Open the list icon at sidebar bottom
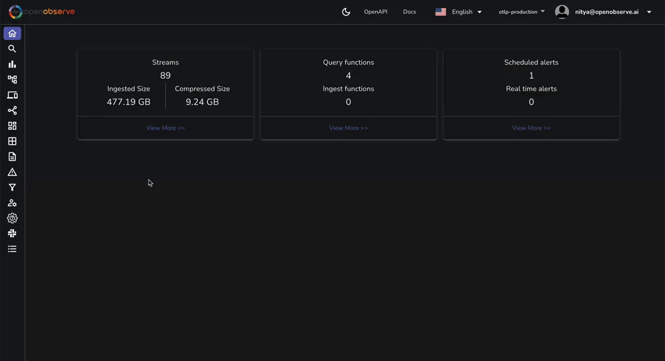Viewport: 665px width, 361px height. [12, 249]
